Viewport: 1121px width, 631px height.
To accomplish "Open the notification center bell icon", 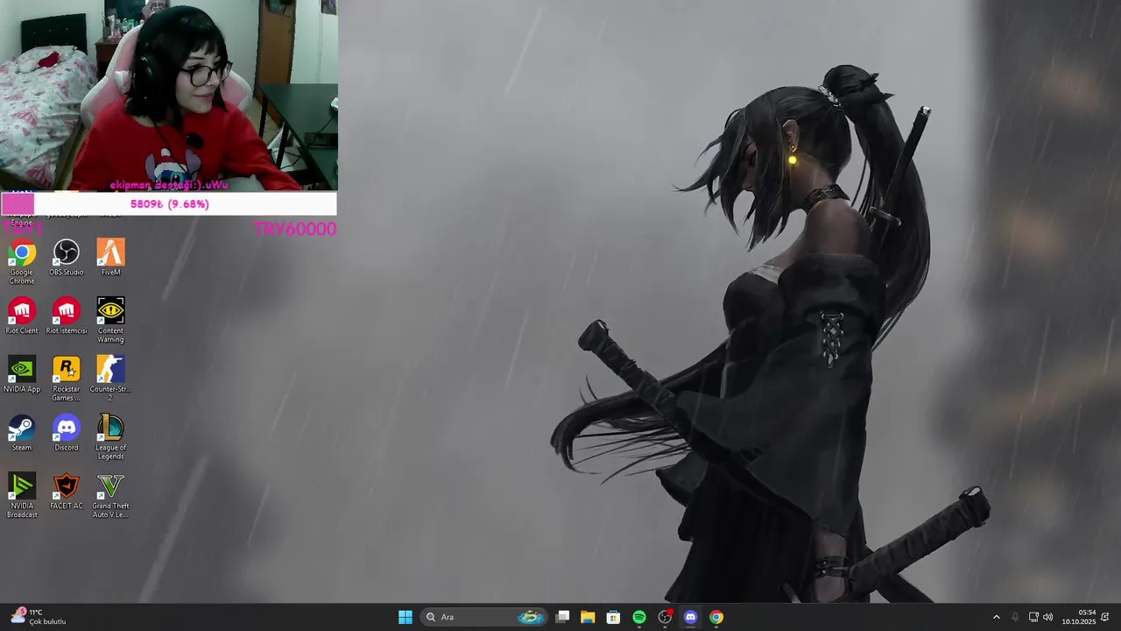I will point(1105,617).
